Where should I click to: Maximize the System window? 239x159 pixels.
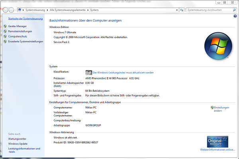coord(225,3)
